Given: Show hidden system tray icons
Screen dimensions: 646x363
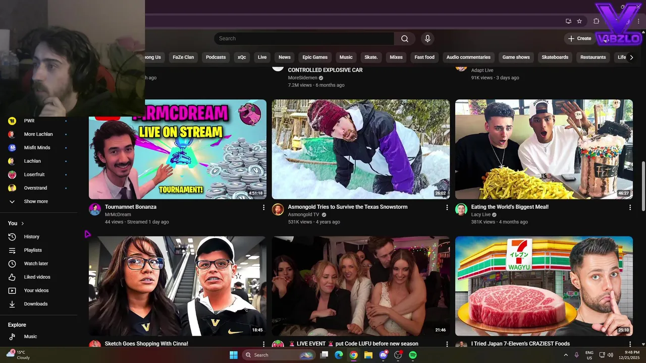Looking at the screenshot, I should [x=565, y=355].
